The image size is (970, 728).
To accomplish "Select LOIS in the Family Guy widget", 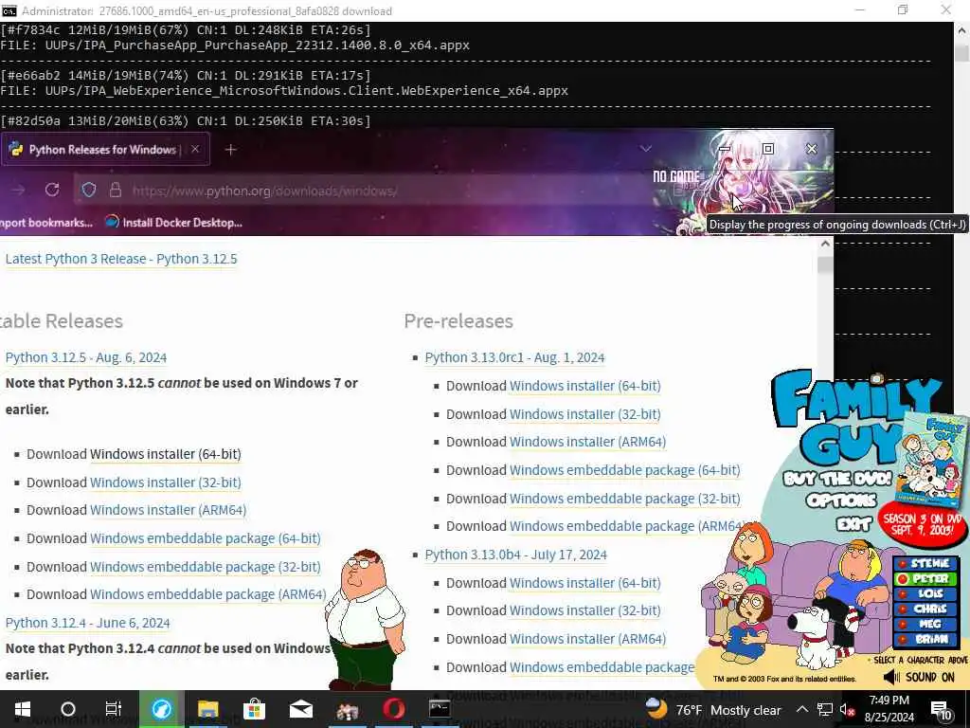I will pyautogui.click(x=925, y=593).
